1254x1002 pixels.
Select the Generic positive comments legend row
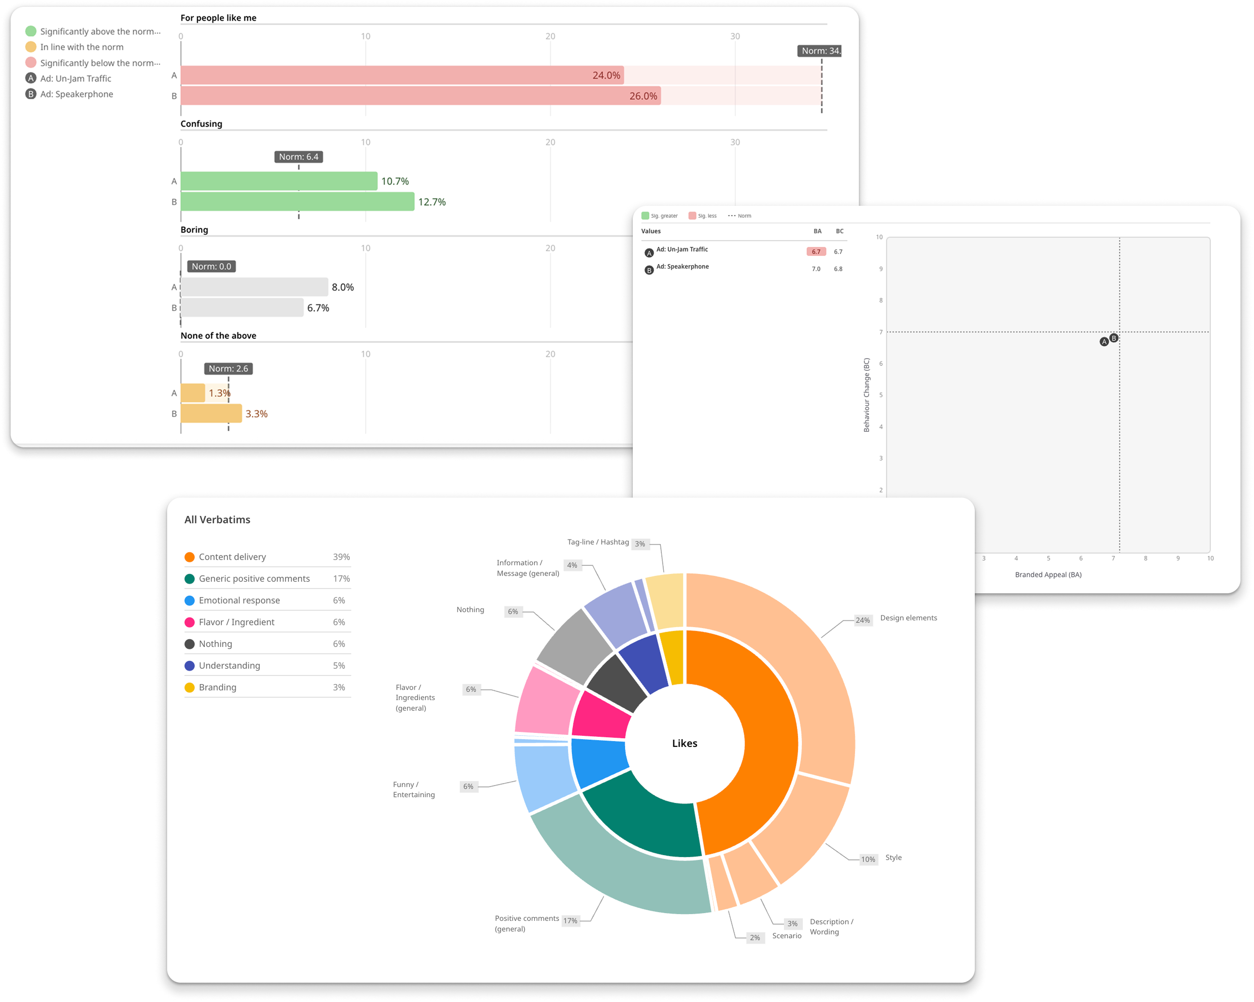(254, 578)
